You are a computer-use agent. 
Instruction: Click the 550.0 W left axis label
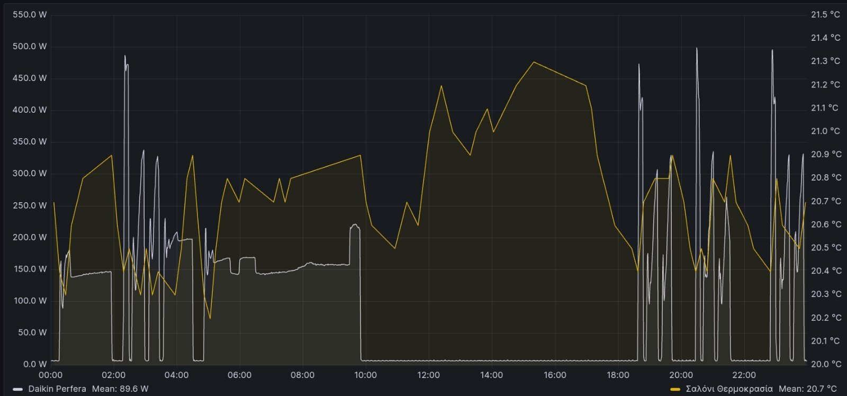pos(30,14)
